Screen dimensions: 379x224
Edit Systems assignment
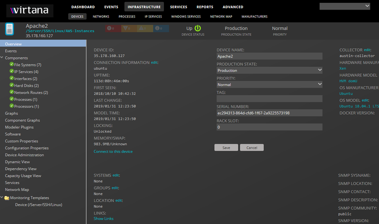[116, 175]
